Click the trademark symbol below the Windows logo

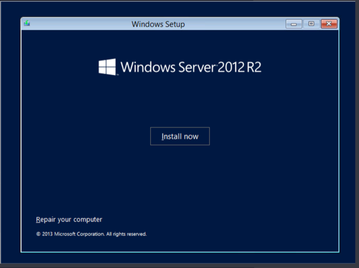(x=117, y=75)
